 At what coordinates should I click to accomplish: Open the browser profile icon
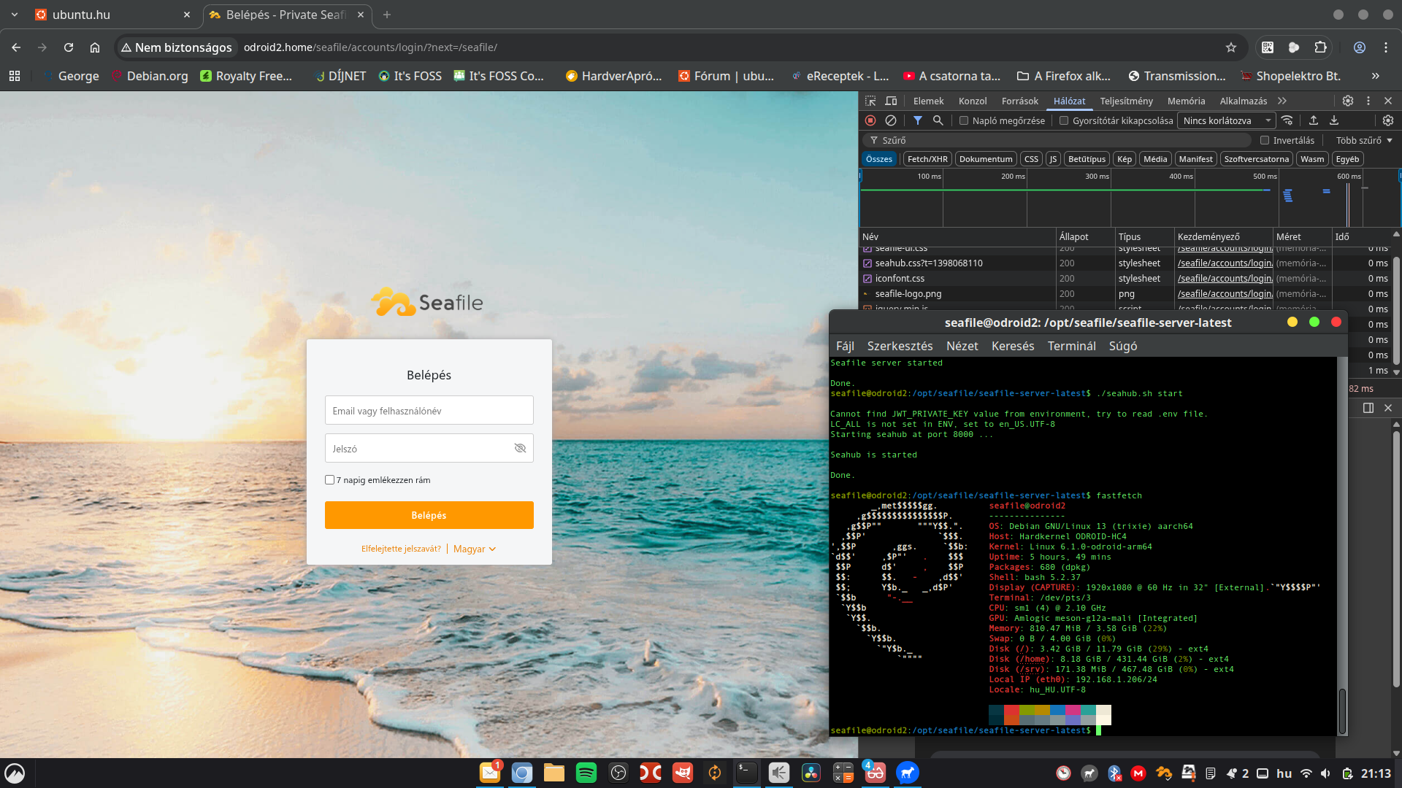1360,47
